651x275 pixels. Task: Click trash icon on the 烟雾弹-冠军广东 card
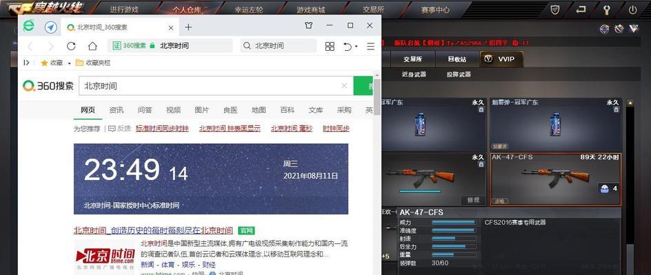click(x=616, y=110)
